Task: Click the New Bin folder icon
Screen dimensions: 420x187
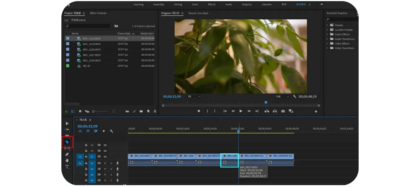Action: click(x=141, y=111)
